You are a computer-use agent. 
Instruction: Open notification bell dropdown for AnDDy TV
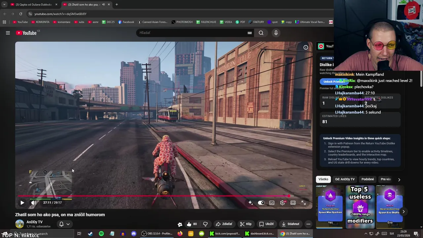64,224
